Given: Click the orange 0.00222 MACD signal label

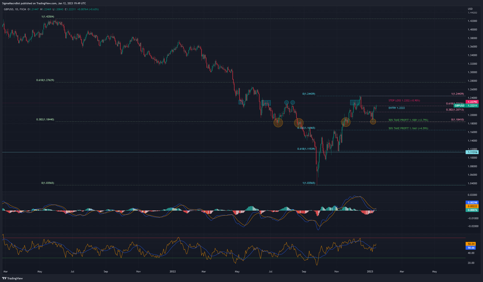Looking at the screenshot, I should (472, 206).
